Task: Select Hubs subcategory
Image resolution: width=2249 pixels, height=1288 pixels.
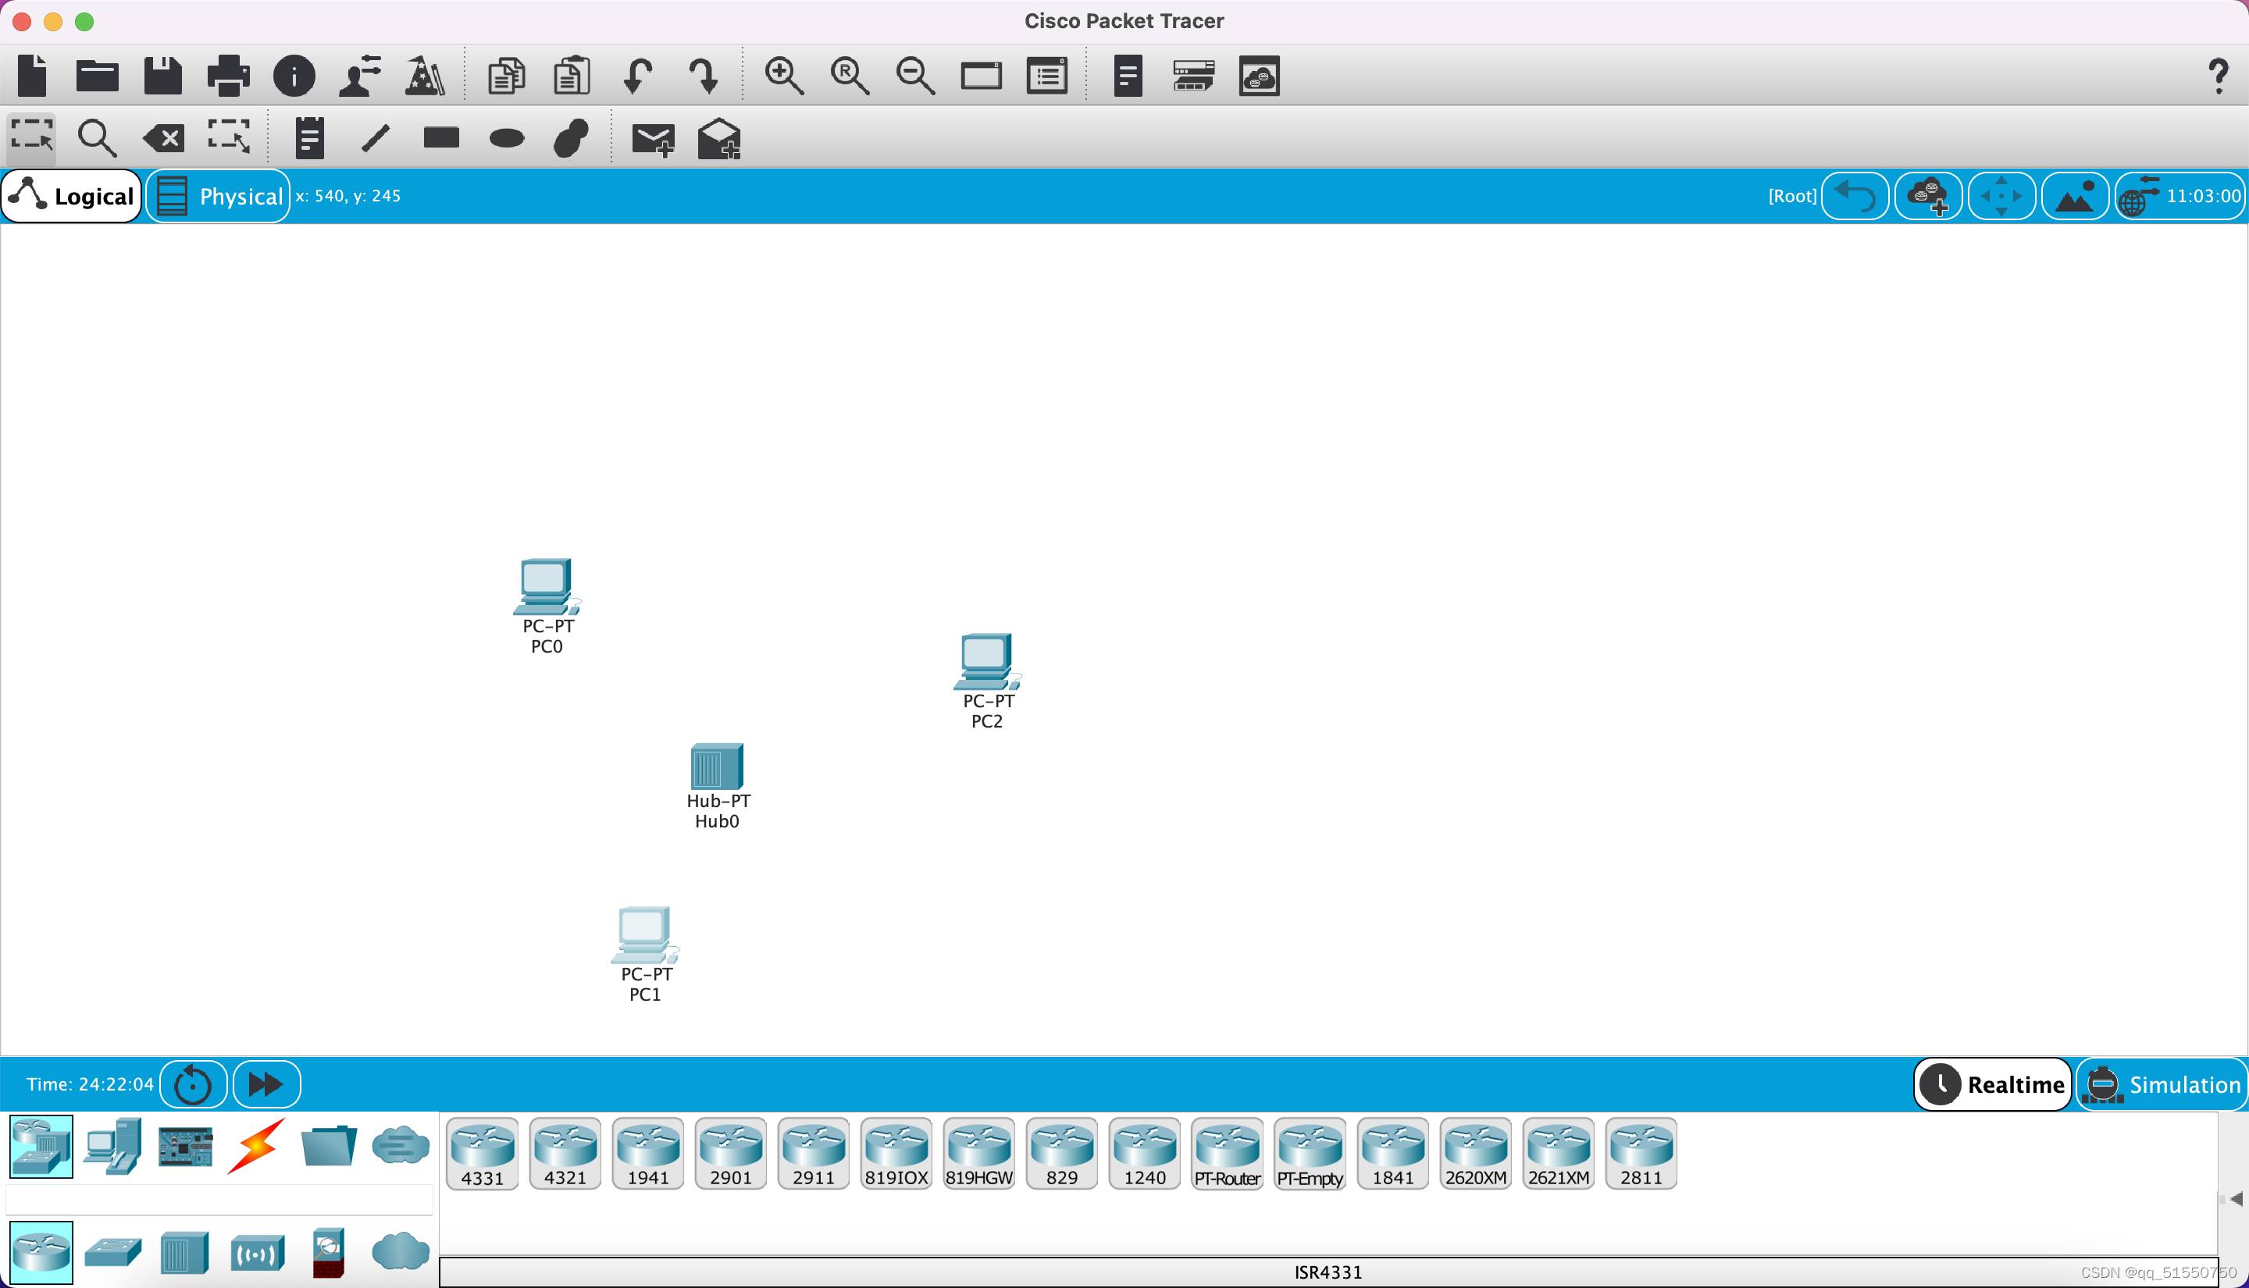Action: (184, 1253)
